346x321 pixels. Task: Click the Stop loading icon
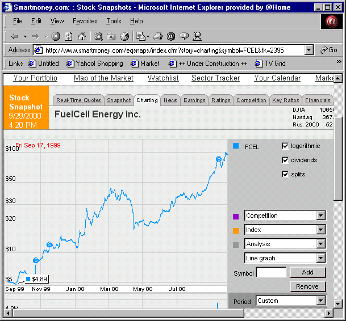tap(56, 36)
